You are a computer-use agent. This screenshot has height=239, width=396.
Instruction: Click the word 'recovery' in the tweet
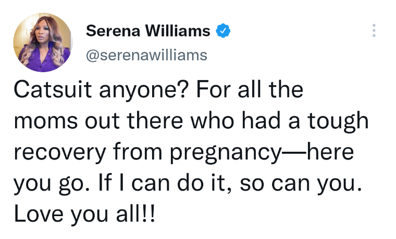coord(59,153)
